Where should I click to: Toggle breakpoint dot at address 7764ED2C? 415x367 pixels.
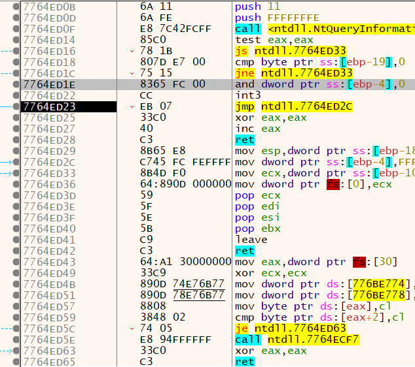16,162
